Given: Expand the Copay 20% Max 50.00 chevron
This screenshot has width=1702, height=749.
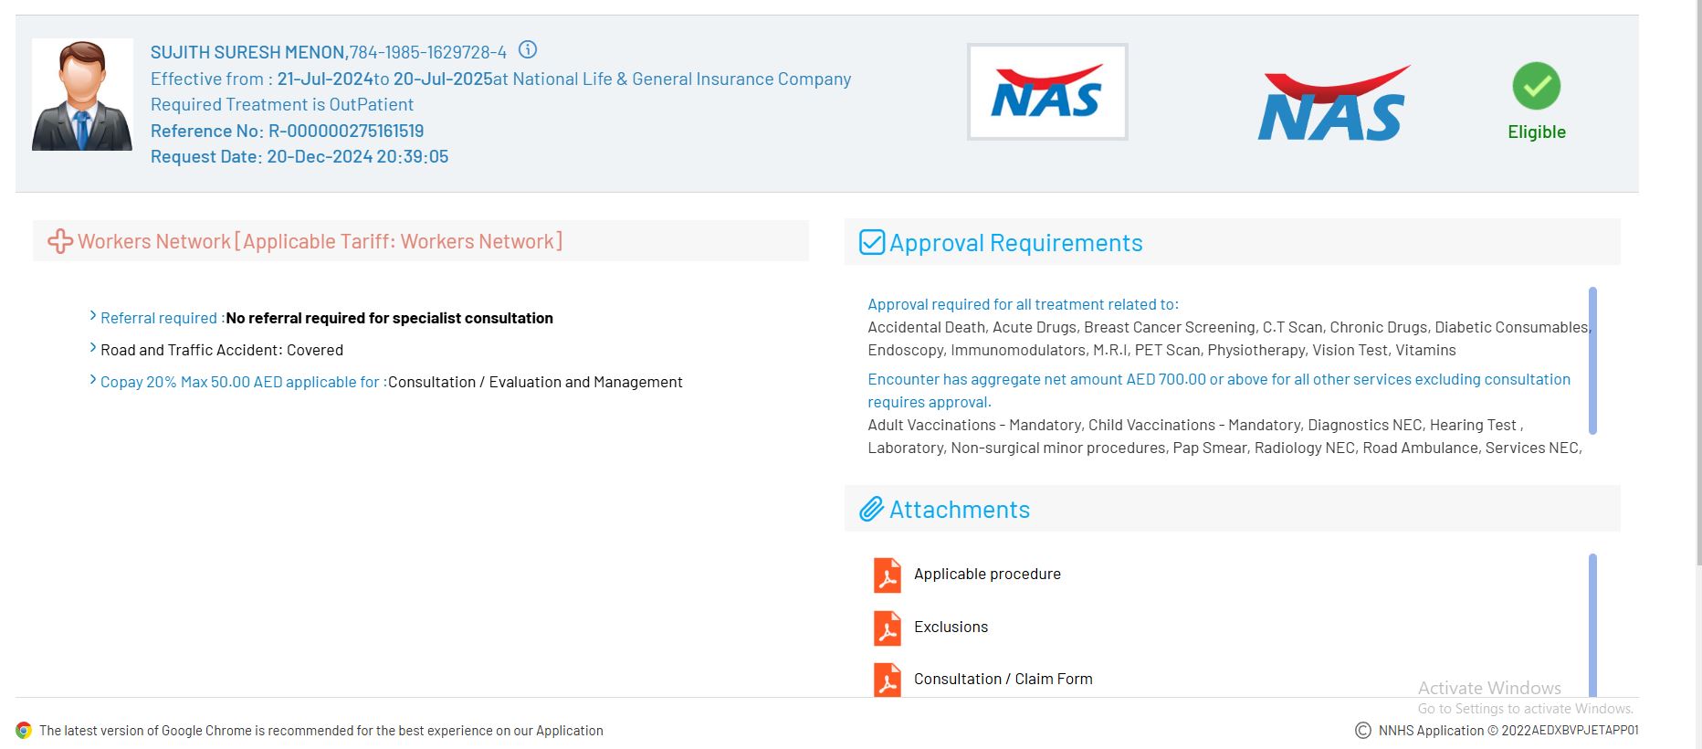Looking at the screenshot, I should point(93,380).
